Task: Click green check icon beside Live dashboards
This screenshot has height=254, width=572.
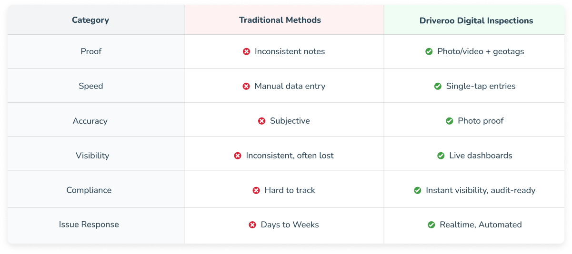Action: [441, 156]
